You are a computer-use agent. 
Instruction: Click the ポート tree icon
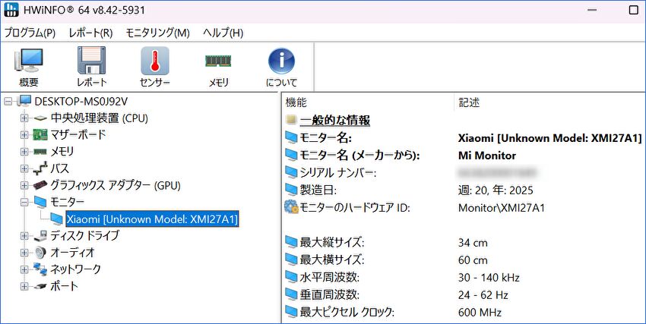pyautogui.click(x=40, y=286)
